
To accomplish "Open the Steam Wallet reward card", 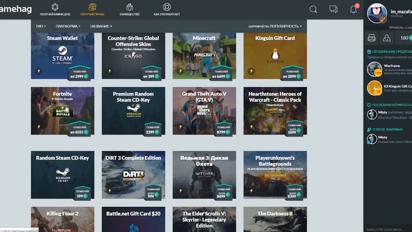I will click(62, 56).
